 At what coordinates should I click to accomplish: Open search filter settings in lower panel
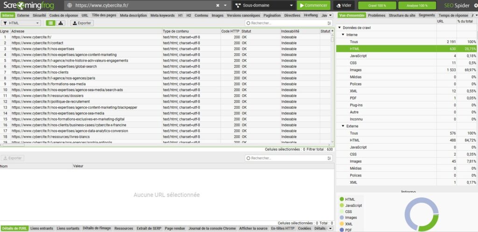(329, 158)
